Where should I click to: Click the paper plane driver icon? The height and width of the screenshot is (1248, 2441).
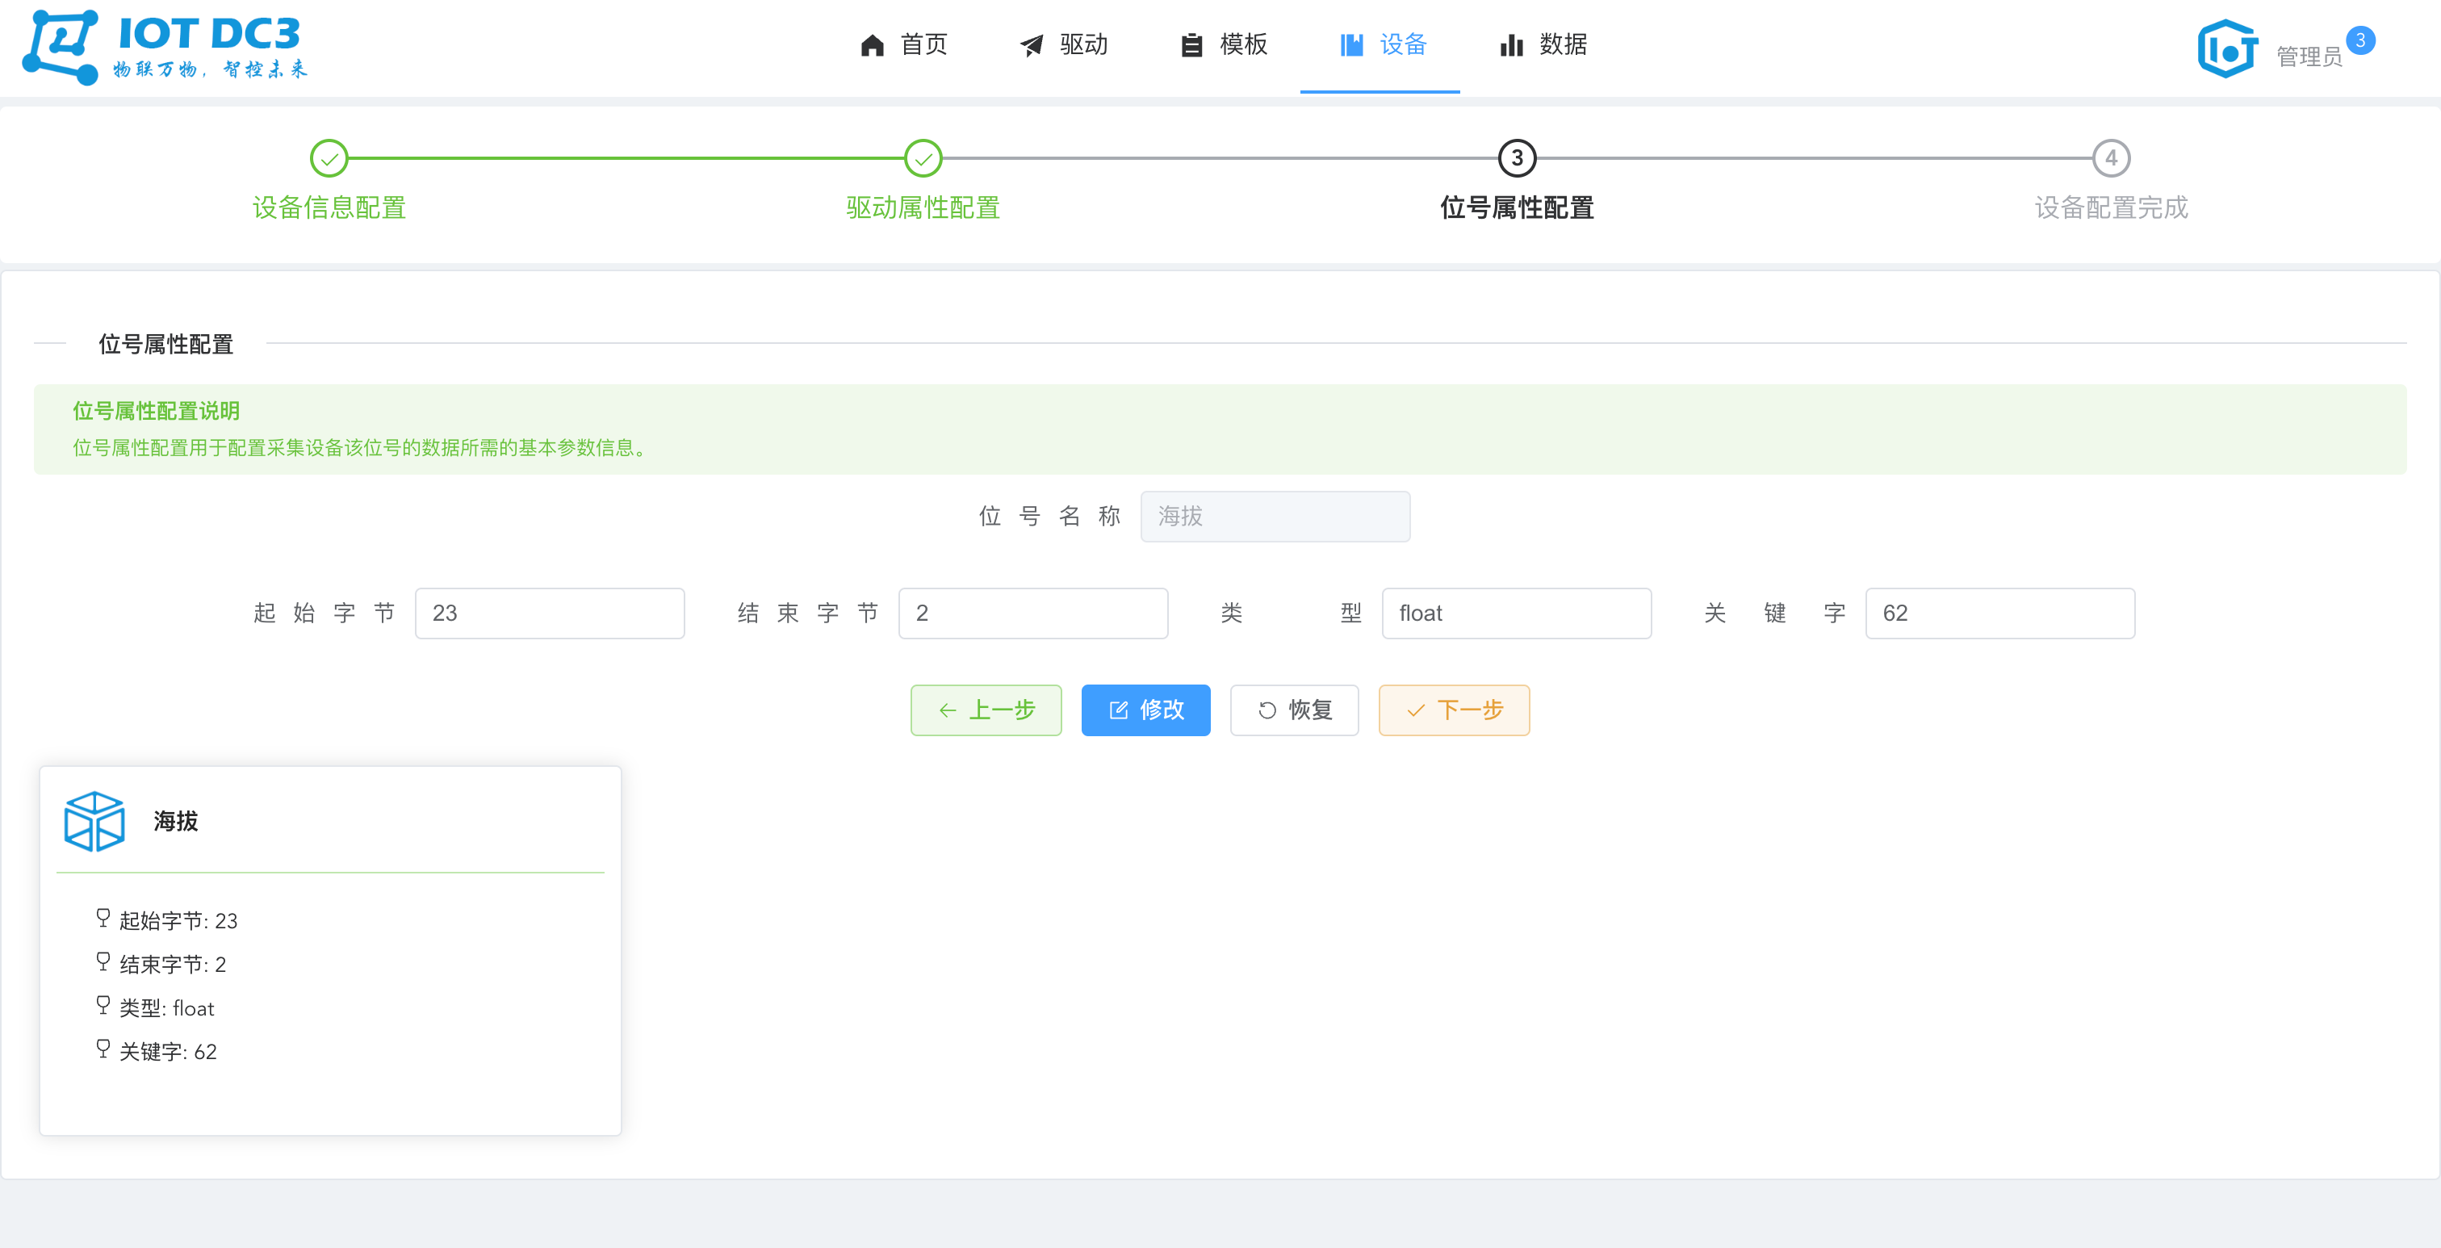tap(1031, 45)
